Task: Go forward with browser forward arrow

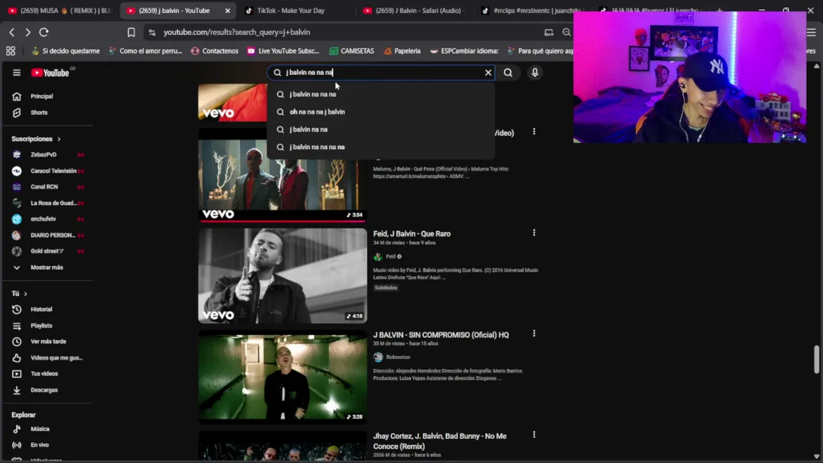Action: pyautogui.click(x=28, y=32)
